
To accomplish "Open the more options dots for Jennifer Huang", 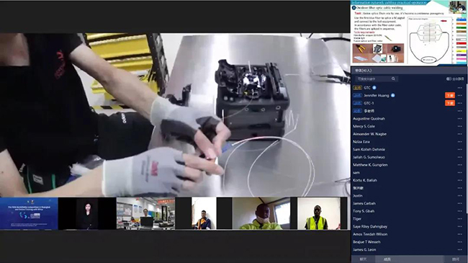I will (459, 96).
